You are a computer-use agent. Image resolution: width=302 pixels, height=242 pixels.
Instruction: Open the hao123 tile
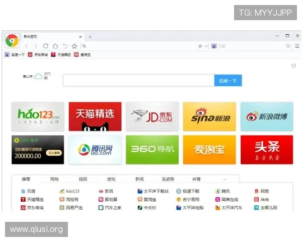[x=38, y=116]
